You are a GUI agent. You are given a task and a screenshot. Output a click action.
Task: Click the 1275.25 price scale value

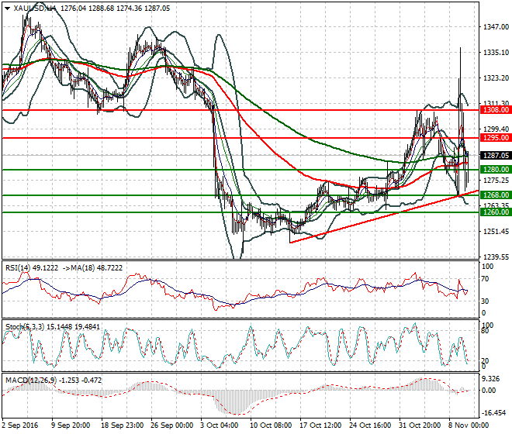click(496, 181)
